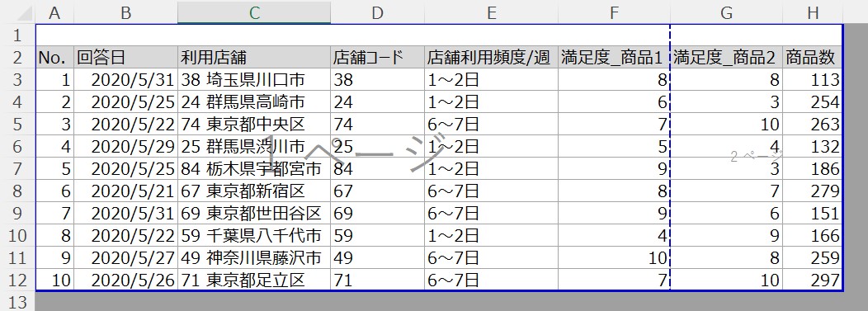Image resolution: width=868 pixels, height=311 pixels.
Task: Select date cell '2020/5/29'
Action: pyautogui.click(x=125, y=147)
